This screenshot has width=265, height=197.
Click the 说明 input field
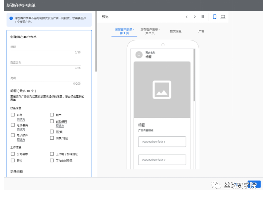pyautogui.click(x=45, y=78)
